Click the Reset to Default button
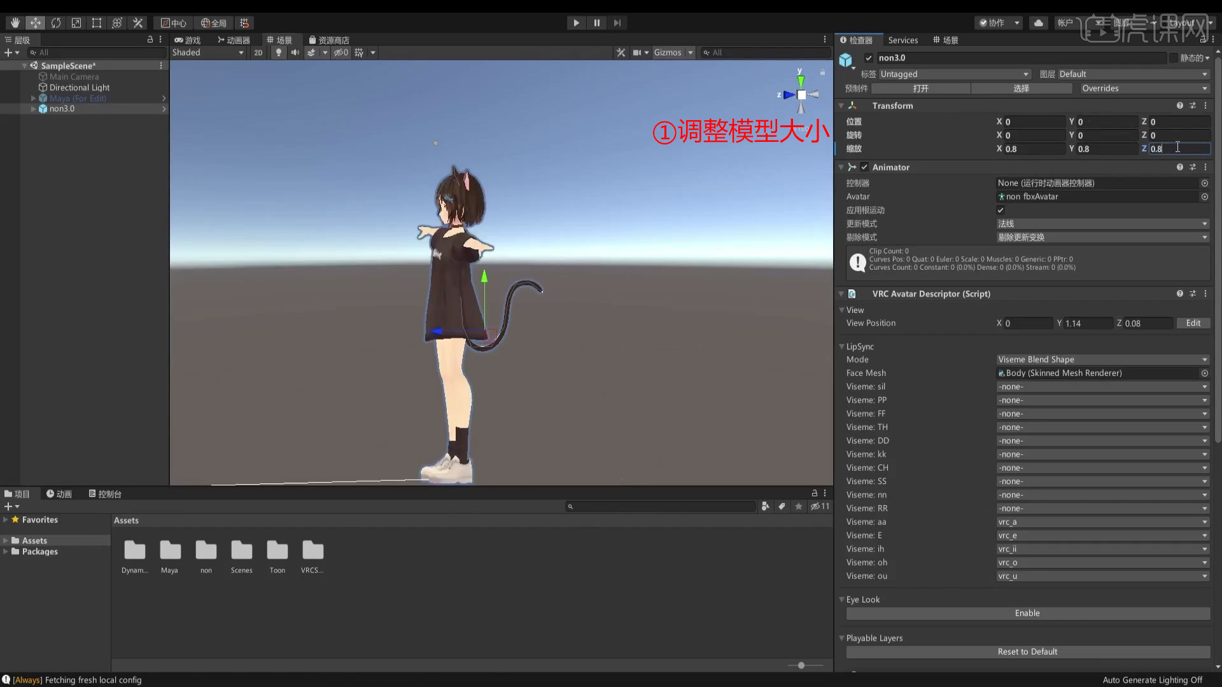 (x=1027, y=651)
